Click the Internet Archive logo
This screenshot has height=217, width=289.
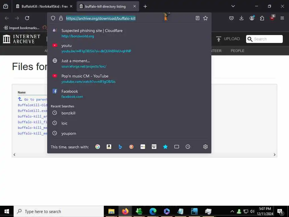coord(21,39)
